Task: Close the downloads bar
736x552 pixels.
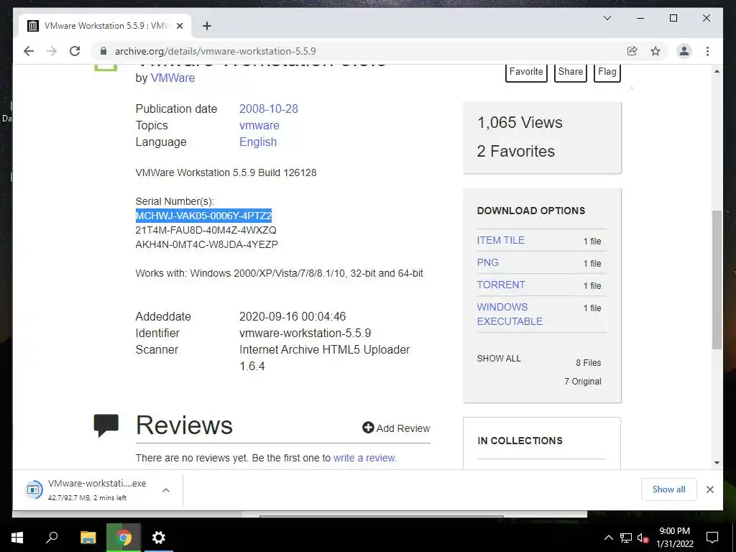Action: 709,489
